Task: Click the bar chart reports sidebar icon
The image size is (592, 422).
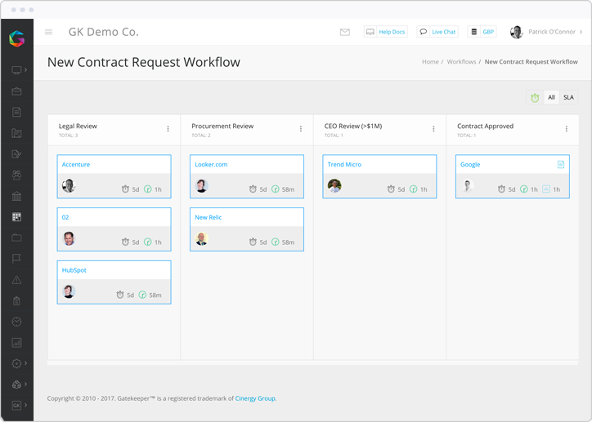Action: click(x=16, y=343)
